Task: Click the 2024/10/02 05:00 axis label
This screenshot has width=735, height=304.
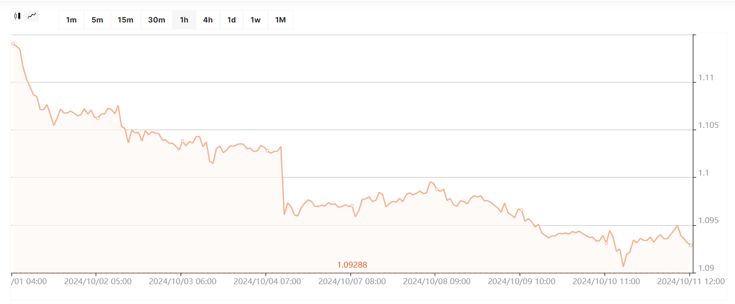Action: (98, 281)
